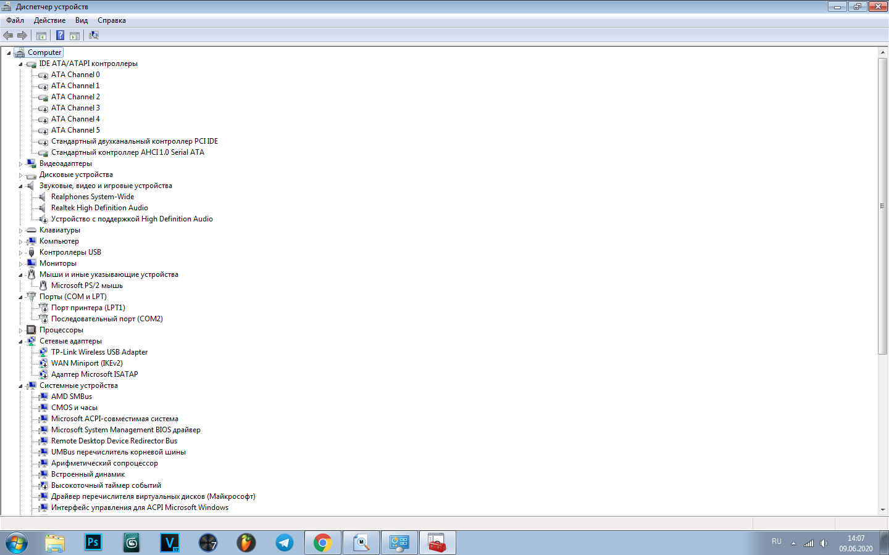Click the scrollbar down arrow
Image resolution: width=889 pixels, height=555 pixels.
882,509
